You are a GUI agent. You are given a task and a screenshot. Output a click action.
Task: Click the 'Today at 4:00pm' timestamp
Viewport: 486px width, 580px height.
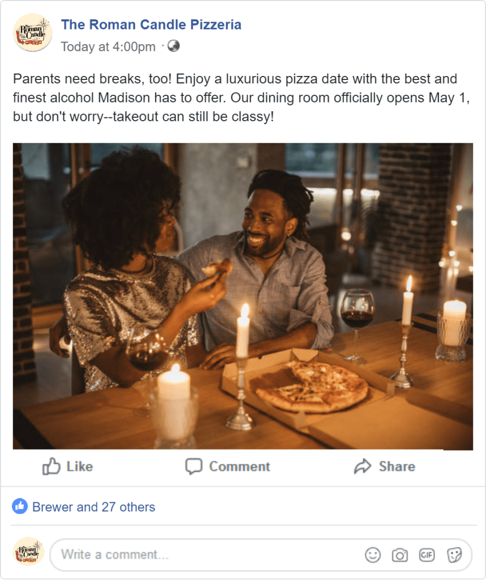pyautogui.click(x=108, y=46)
